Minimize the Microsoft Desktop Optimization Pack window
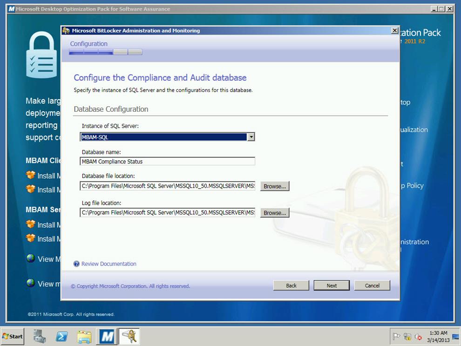This screenshot has height=346, width=461. click(x=434, y=9)
